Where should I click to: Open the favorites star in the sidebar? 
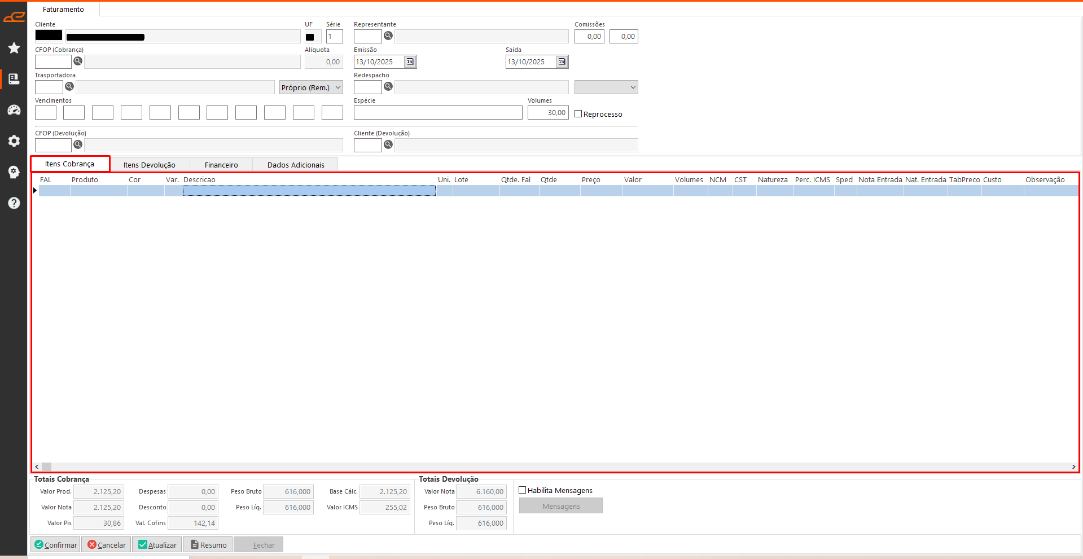tap(14, 48)
